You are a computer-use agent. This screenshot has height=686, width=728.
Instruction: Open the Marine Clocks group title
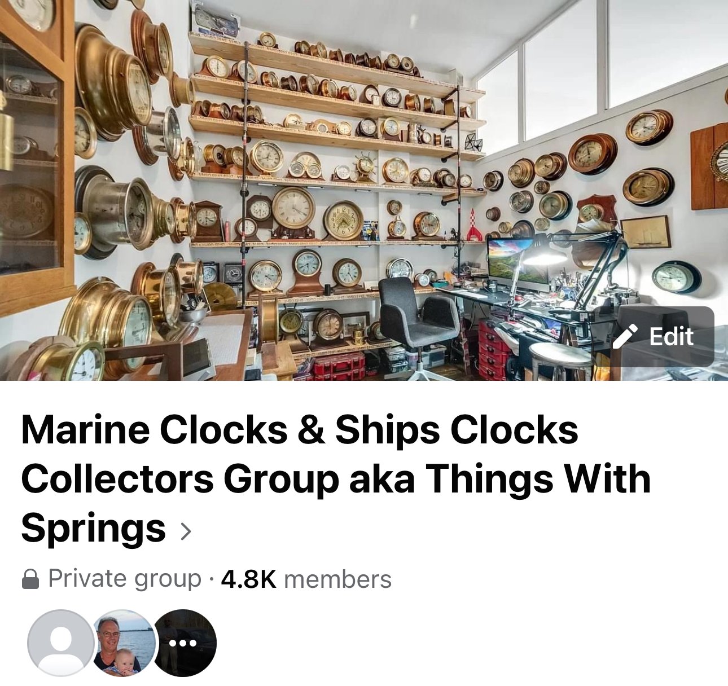(x=336, y=478)
